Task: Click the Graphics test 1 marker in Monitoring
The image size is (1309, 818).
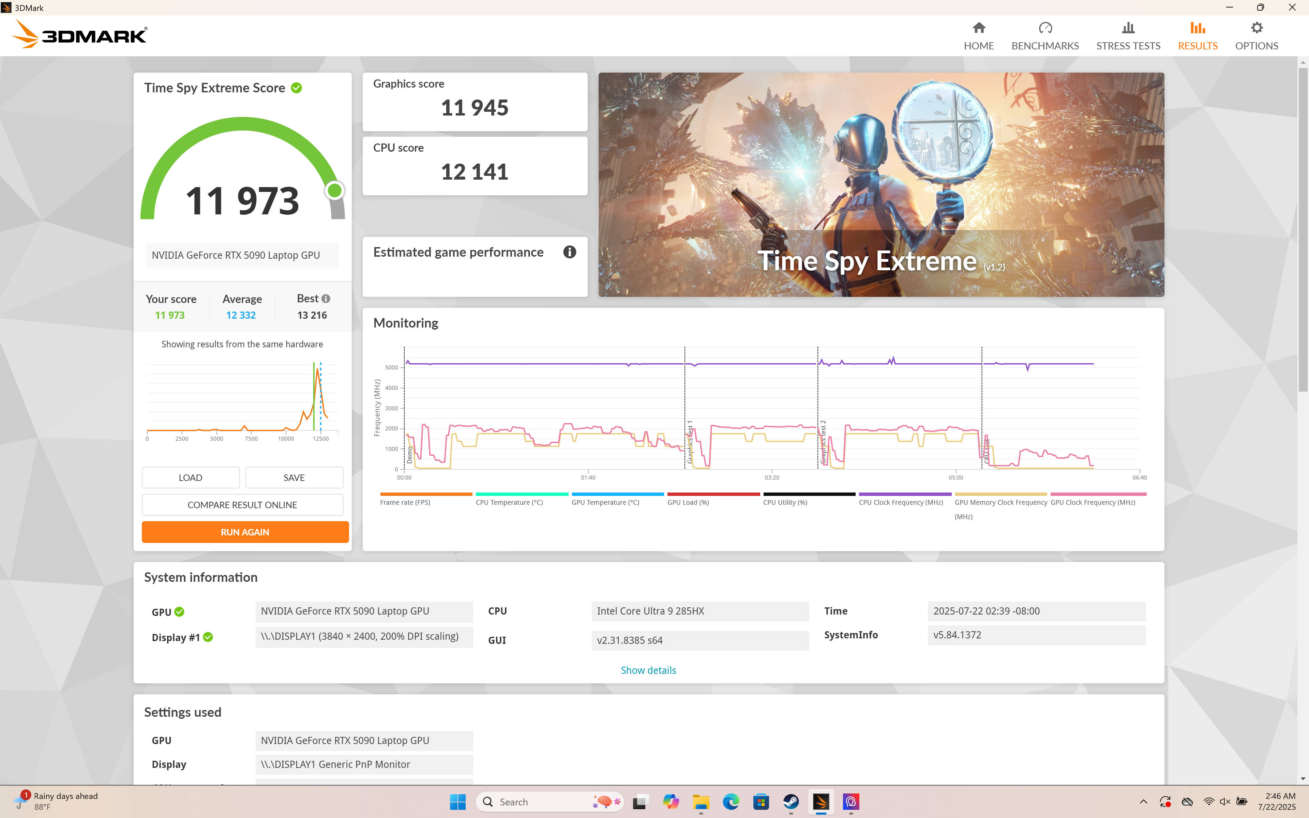Action: (x=690, y=442)
